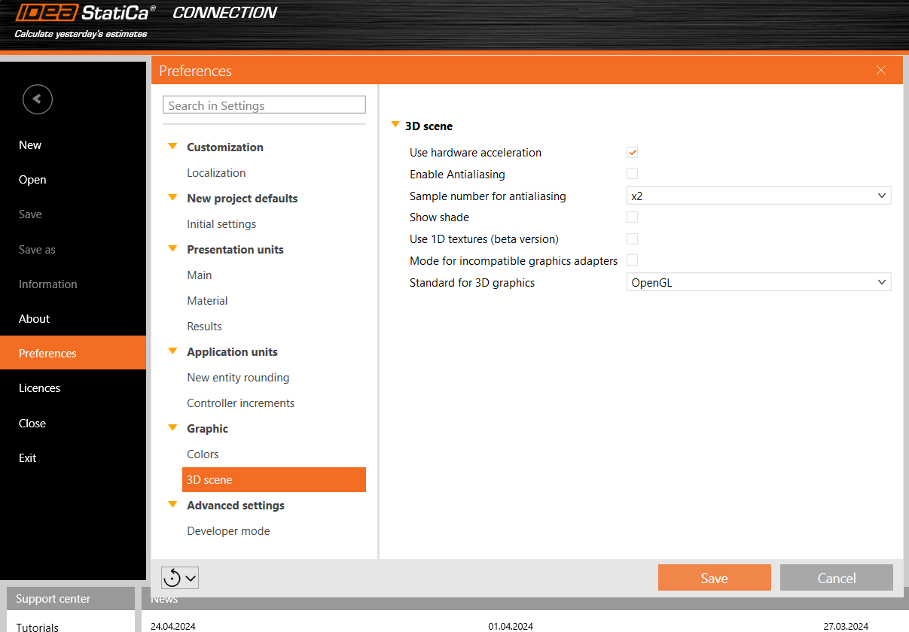Check Use 1D textures beta option
The image size is (909, 632).
coord(633,239)
